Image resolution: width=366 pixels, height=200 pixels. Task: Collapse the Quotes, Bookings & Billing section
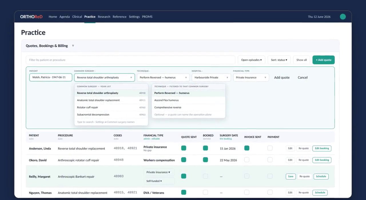tap(73, 46)
